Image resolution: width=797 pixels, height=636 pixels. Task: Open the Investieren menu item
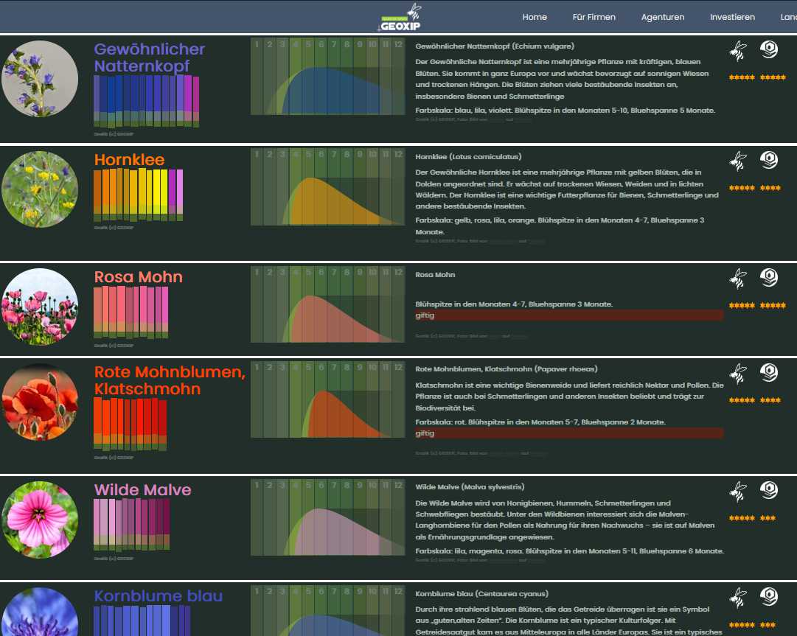point(732,17)
